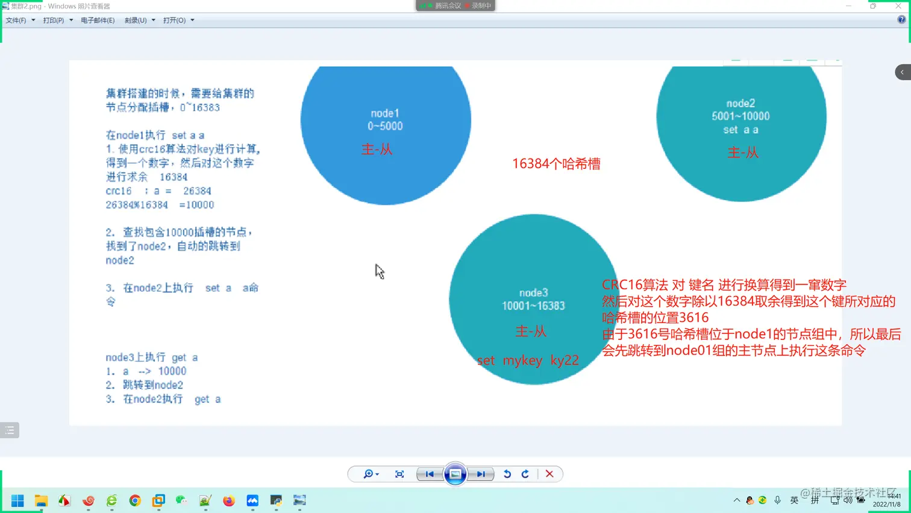Launch Google Chrome from the taskbar
Screen dimensions: 911x513
point(135,500)
